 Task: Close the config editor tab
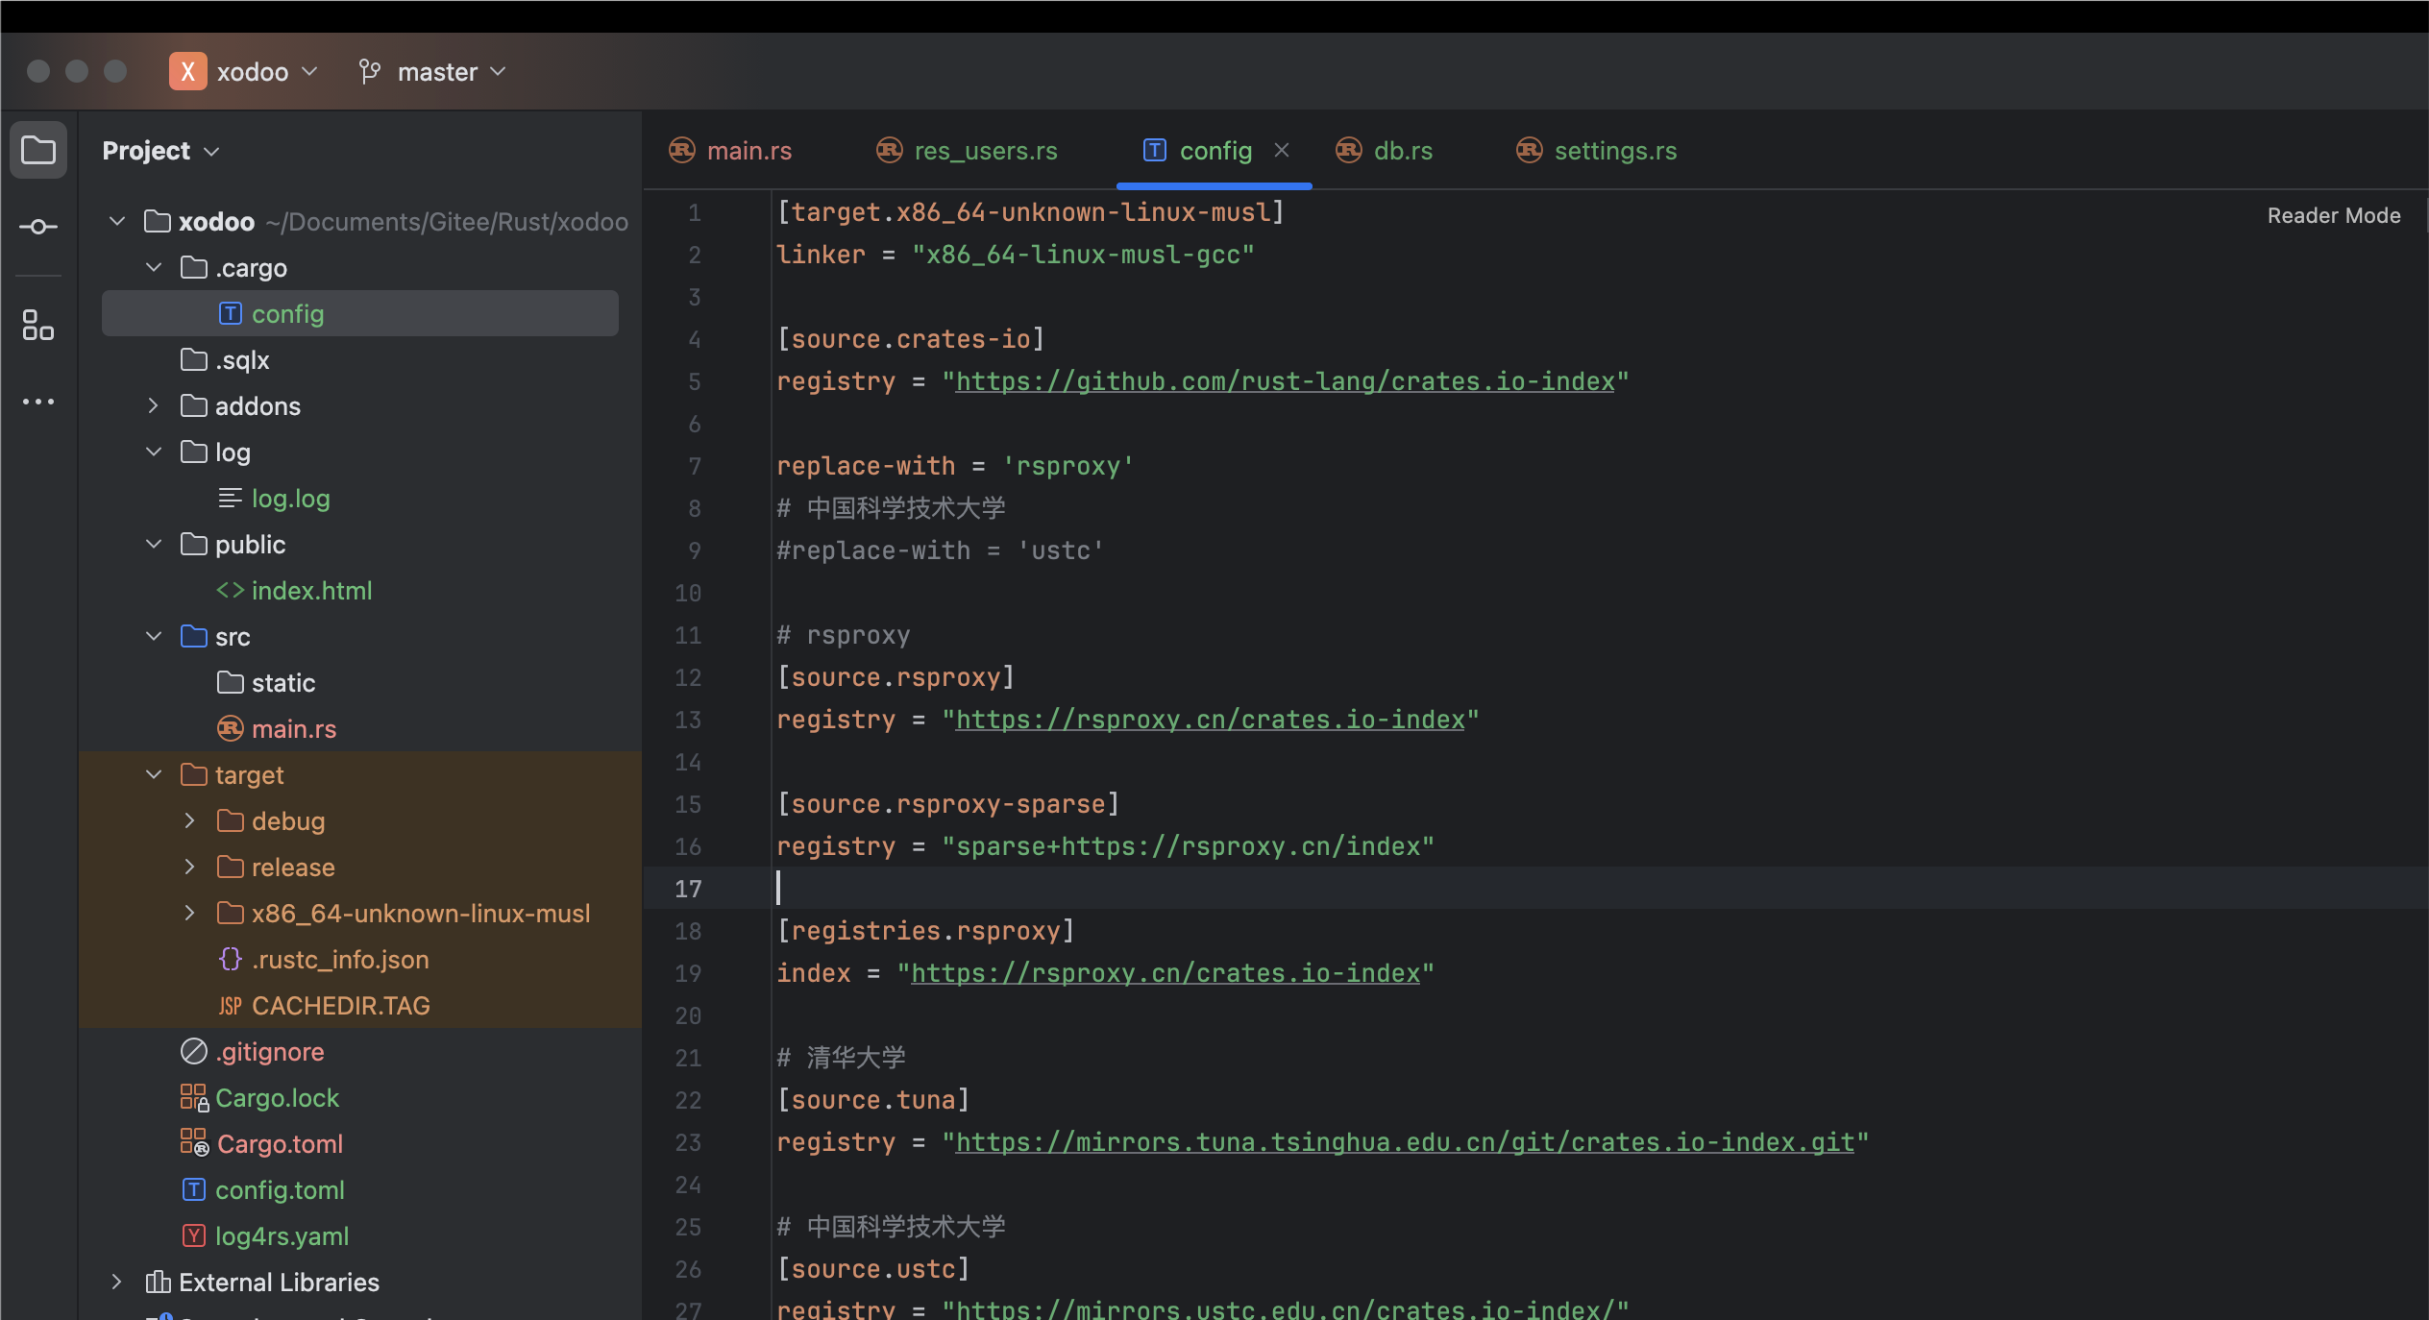pos(1282,150)
